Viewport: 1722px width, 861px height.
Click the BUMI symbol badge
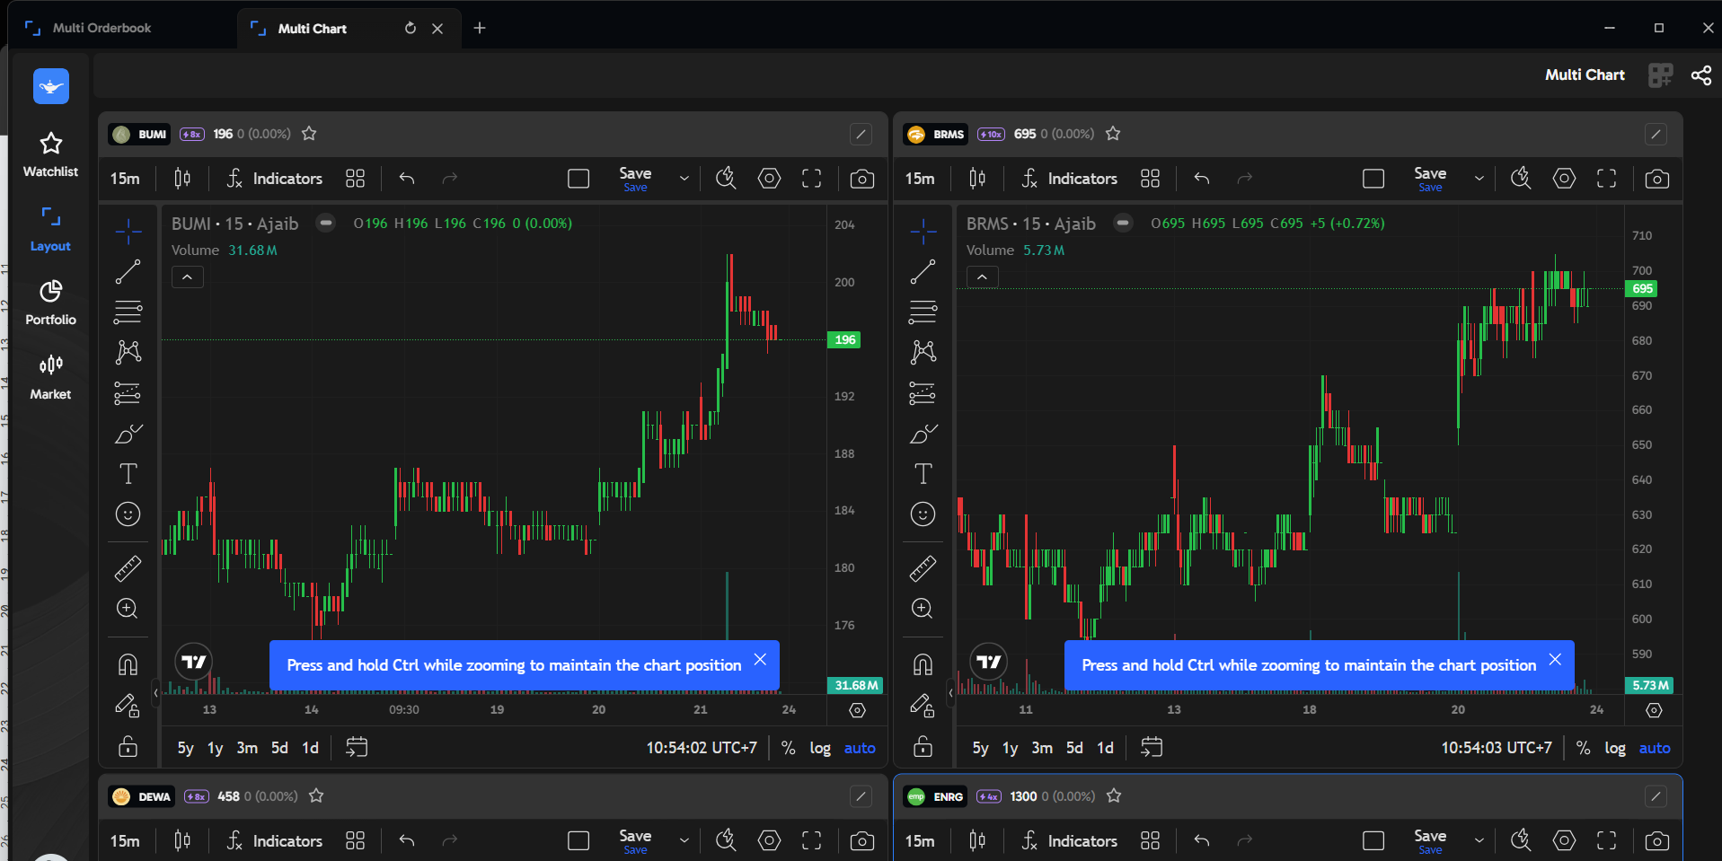(140, 135)
